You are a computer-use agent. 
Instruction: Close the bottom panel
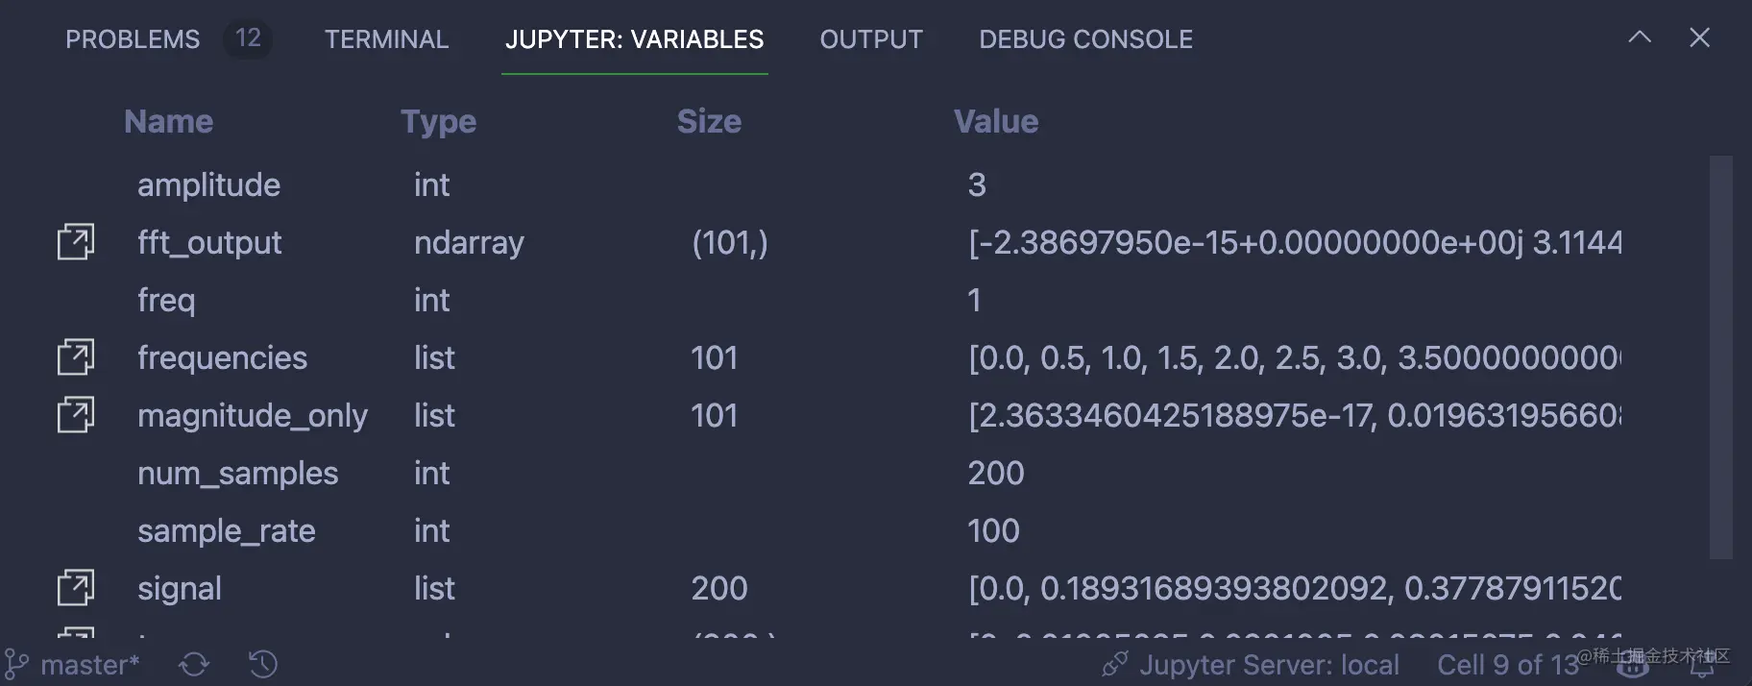[x=1699, y=37]
